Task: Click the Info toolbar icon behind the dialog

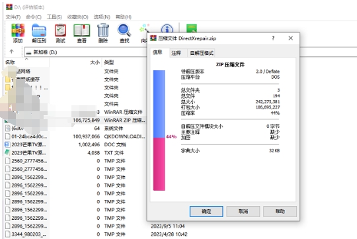Action: point(167,28)
